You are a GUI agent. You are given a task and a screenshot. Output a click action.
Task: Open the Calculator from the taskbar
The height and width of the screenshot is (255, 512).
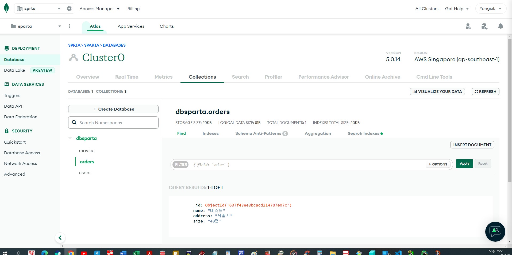pyautogui.click(x=319, y=253)
